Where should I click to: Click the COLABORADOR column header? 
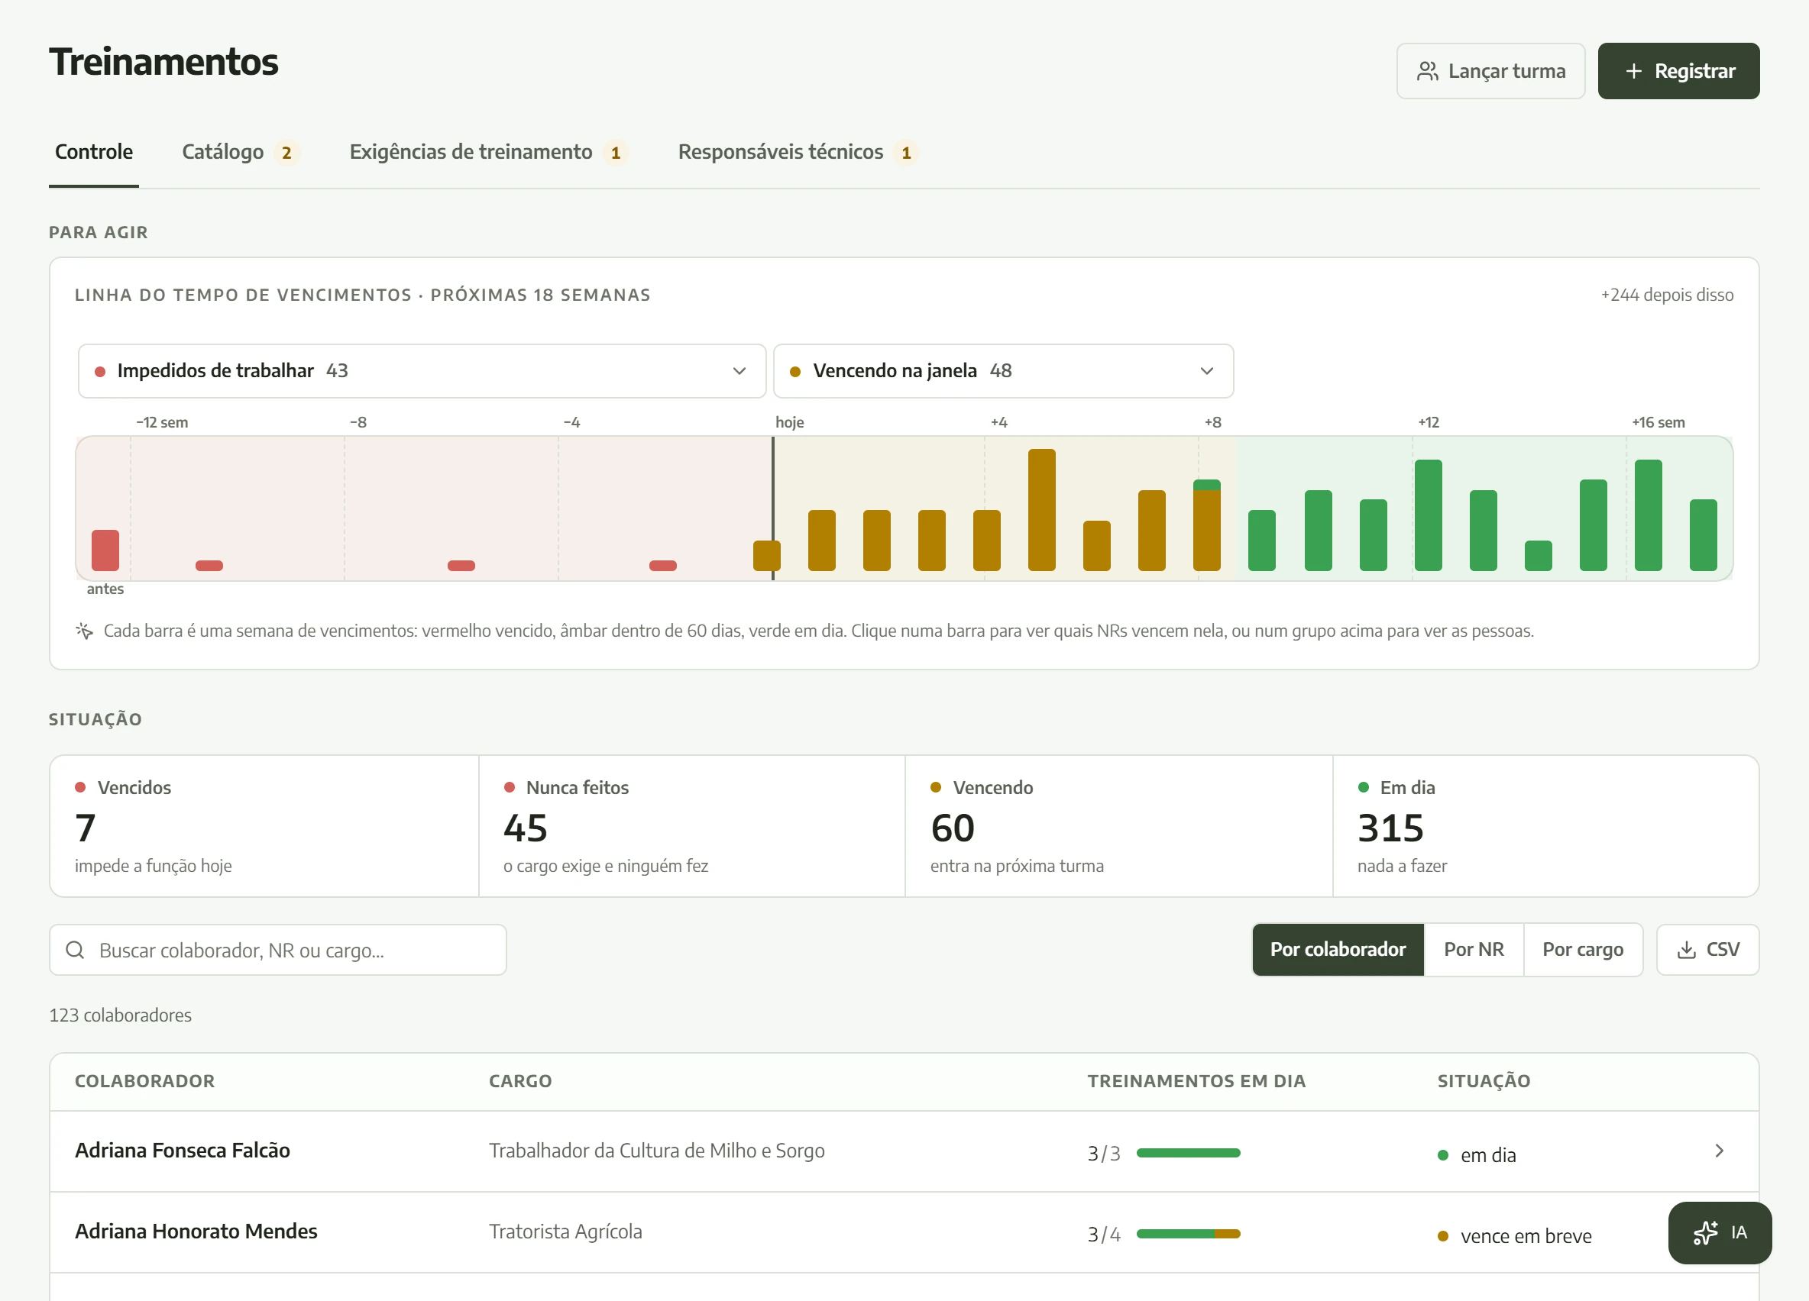[x=144, y=1081]
